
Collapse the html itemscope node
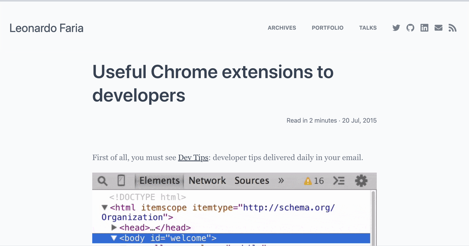[104, 207]
